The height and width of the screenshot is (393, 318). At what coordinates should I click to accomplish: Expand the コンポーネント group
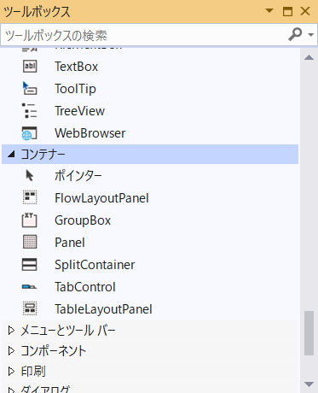tap(11, 351)
